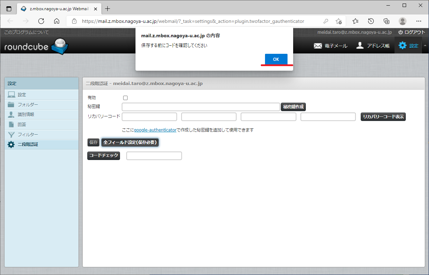Screen dimensions: 429x275
Task: Select 識別情報 in the settings sidebar
Action: [26, 115]
